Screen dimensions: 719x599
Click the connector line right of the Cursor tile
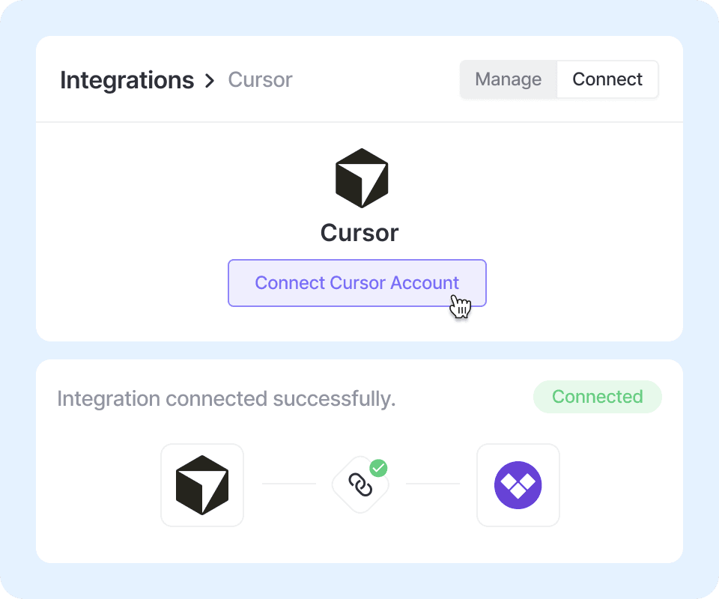pos(288,484)
